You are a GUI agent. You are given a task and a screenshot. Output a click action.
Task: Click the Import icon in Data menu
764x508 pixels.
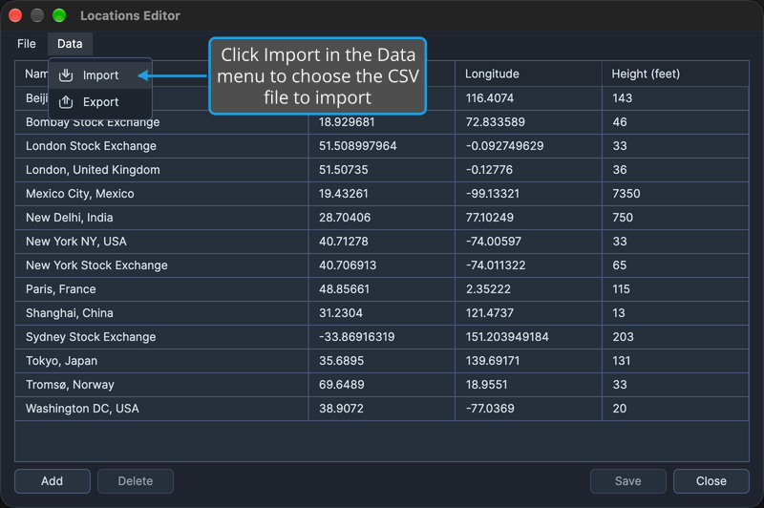pyautogui.click(x=66, y=75)
